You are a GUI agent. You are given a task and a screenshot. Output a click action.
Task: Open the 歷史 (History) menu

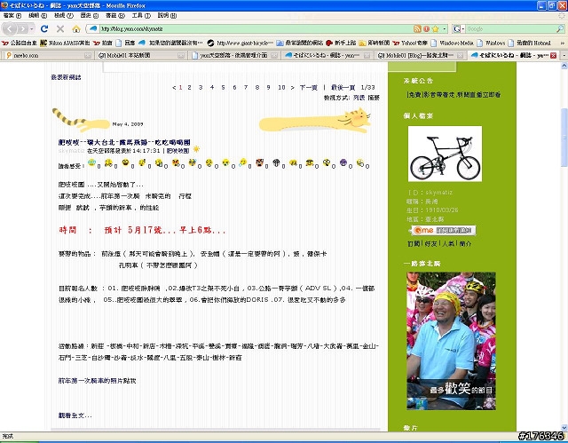(x=89, y=16)
